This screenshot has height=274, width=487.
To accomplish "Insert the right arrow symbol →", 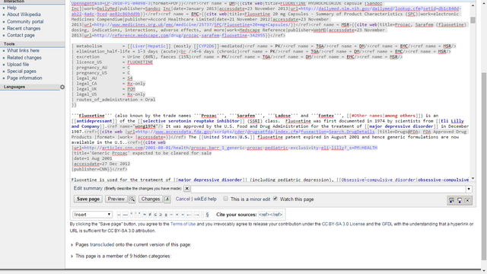I will [196, 215].
